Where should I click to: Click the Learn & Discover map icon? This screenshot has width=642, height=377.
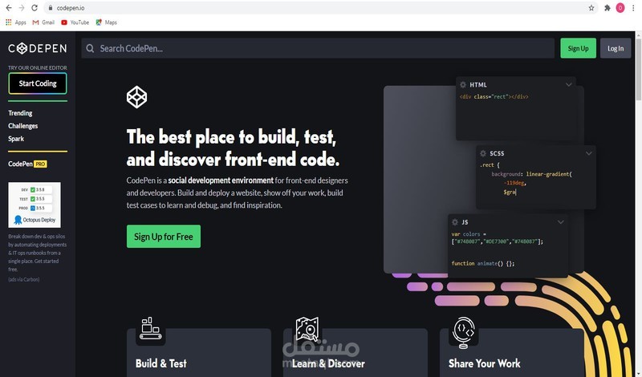point(307,329)
